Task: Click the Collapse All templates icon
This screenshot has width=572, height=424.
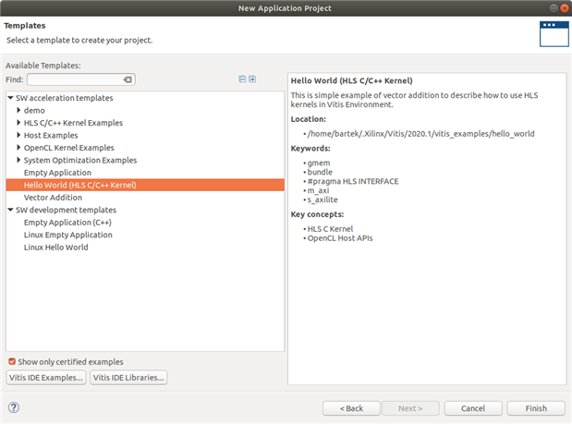Action: [x=242, y=79]
